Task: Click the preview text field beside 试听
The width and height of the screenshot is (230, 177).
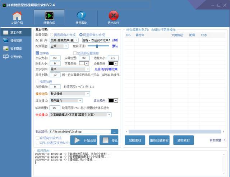Action: click(x=96, y=40)
